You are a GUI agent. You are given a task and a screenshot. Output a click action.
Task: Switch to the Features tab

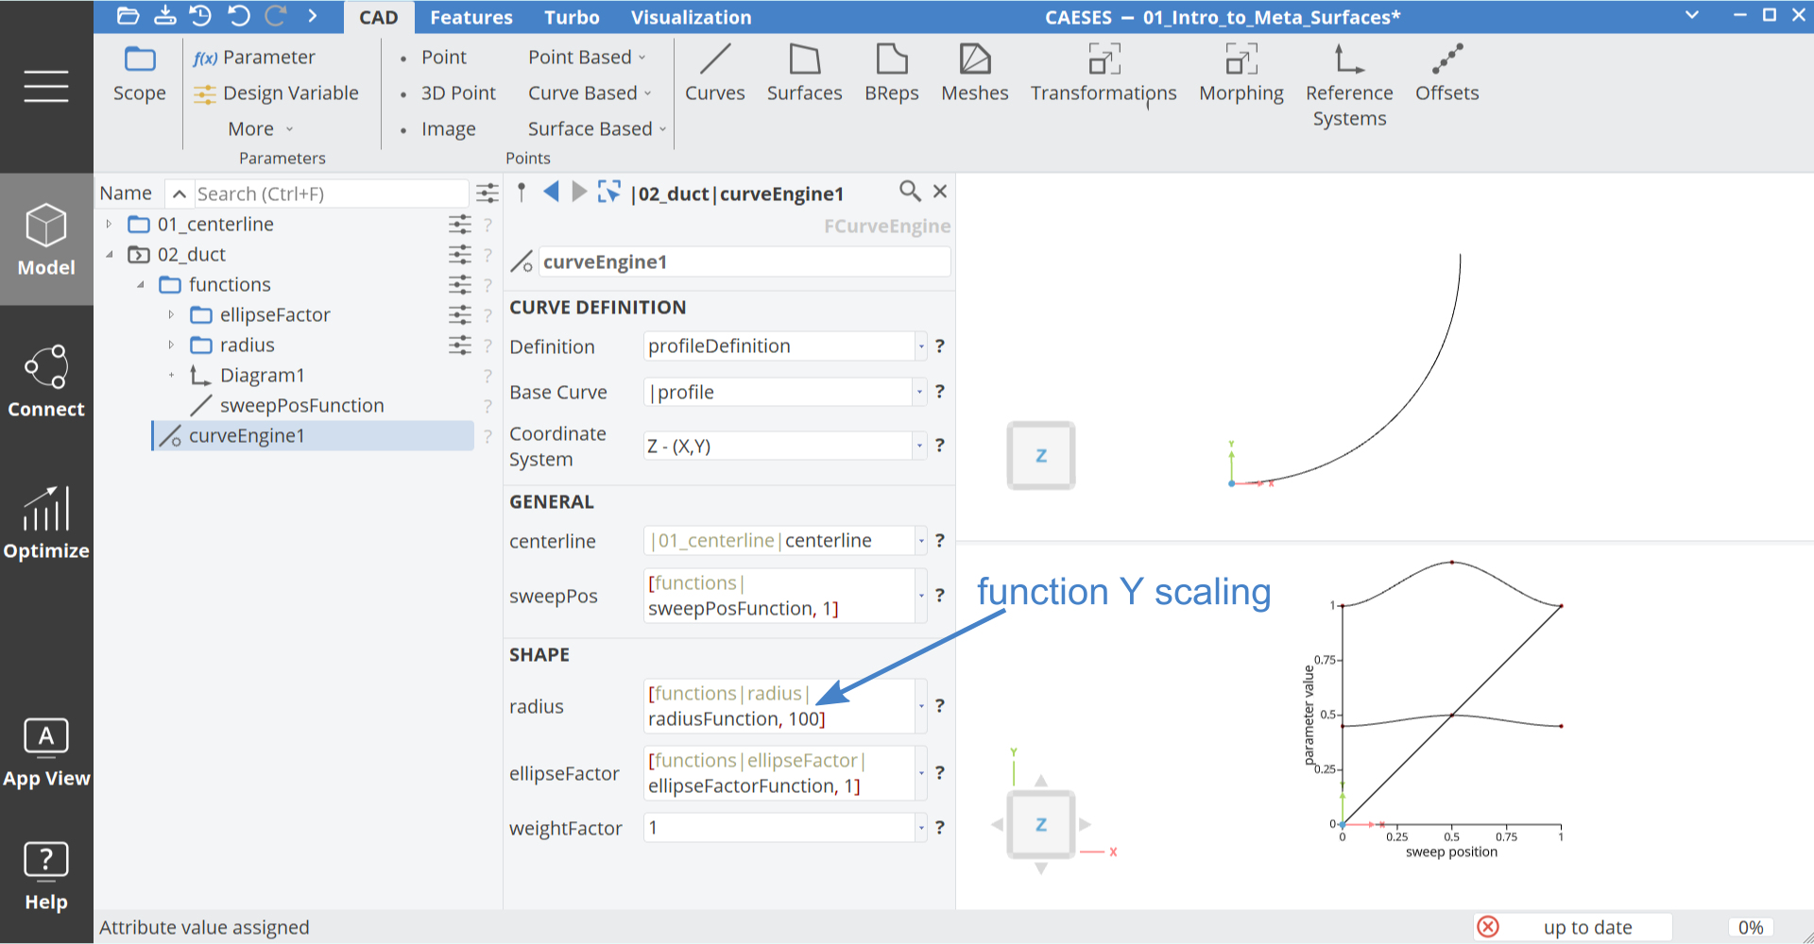coord(471,17)
